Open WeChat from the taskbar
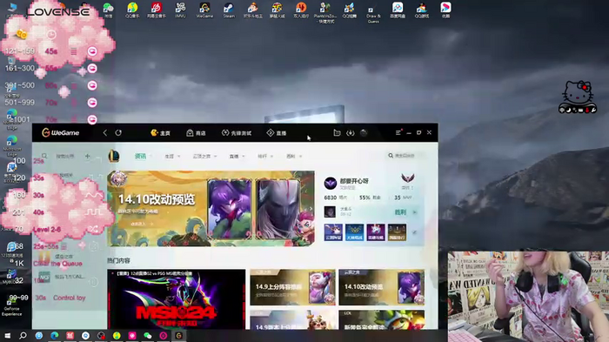 coord(148,335)
